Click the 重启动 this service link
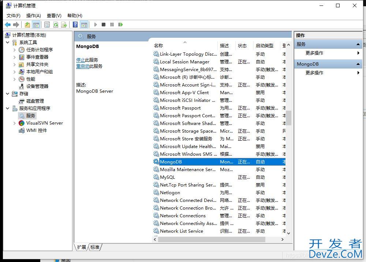The width and height of the screenshot is (366, 262). tap(83, 66)
